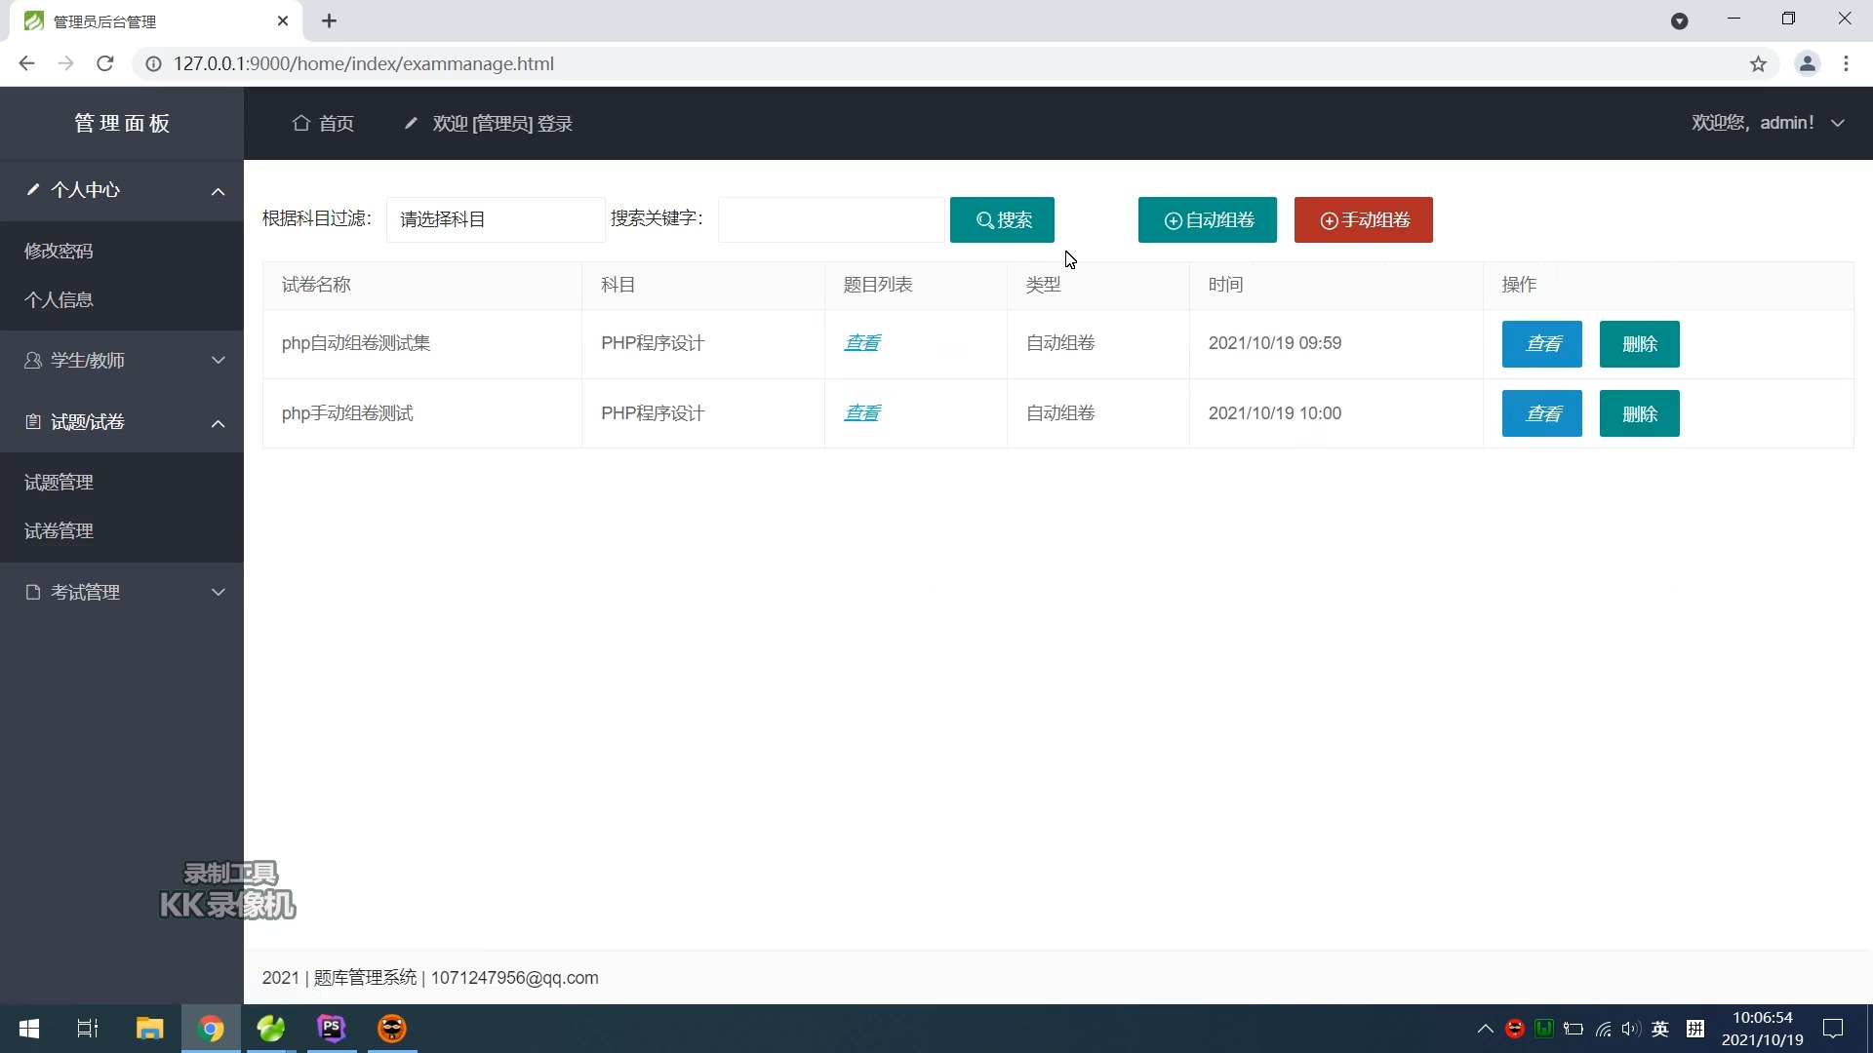The width and height of the screenshot is (1873, 1053).
Task: Click the pencil icon next to 欢迎 [管理员] 登录
Action: 411,123
